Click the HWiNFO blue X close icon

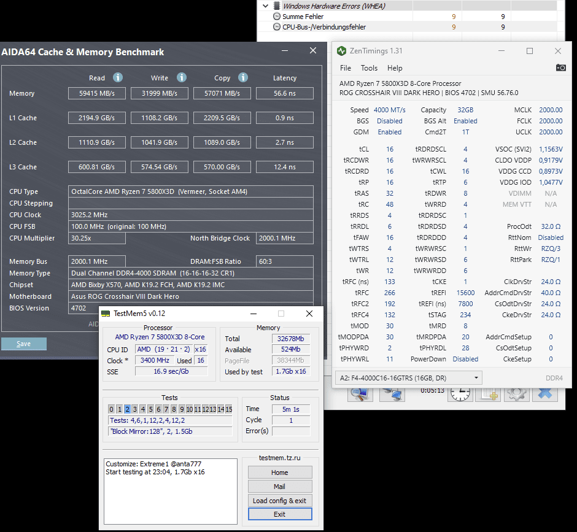point(545,395)
